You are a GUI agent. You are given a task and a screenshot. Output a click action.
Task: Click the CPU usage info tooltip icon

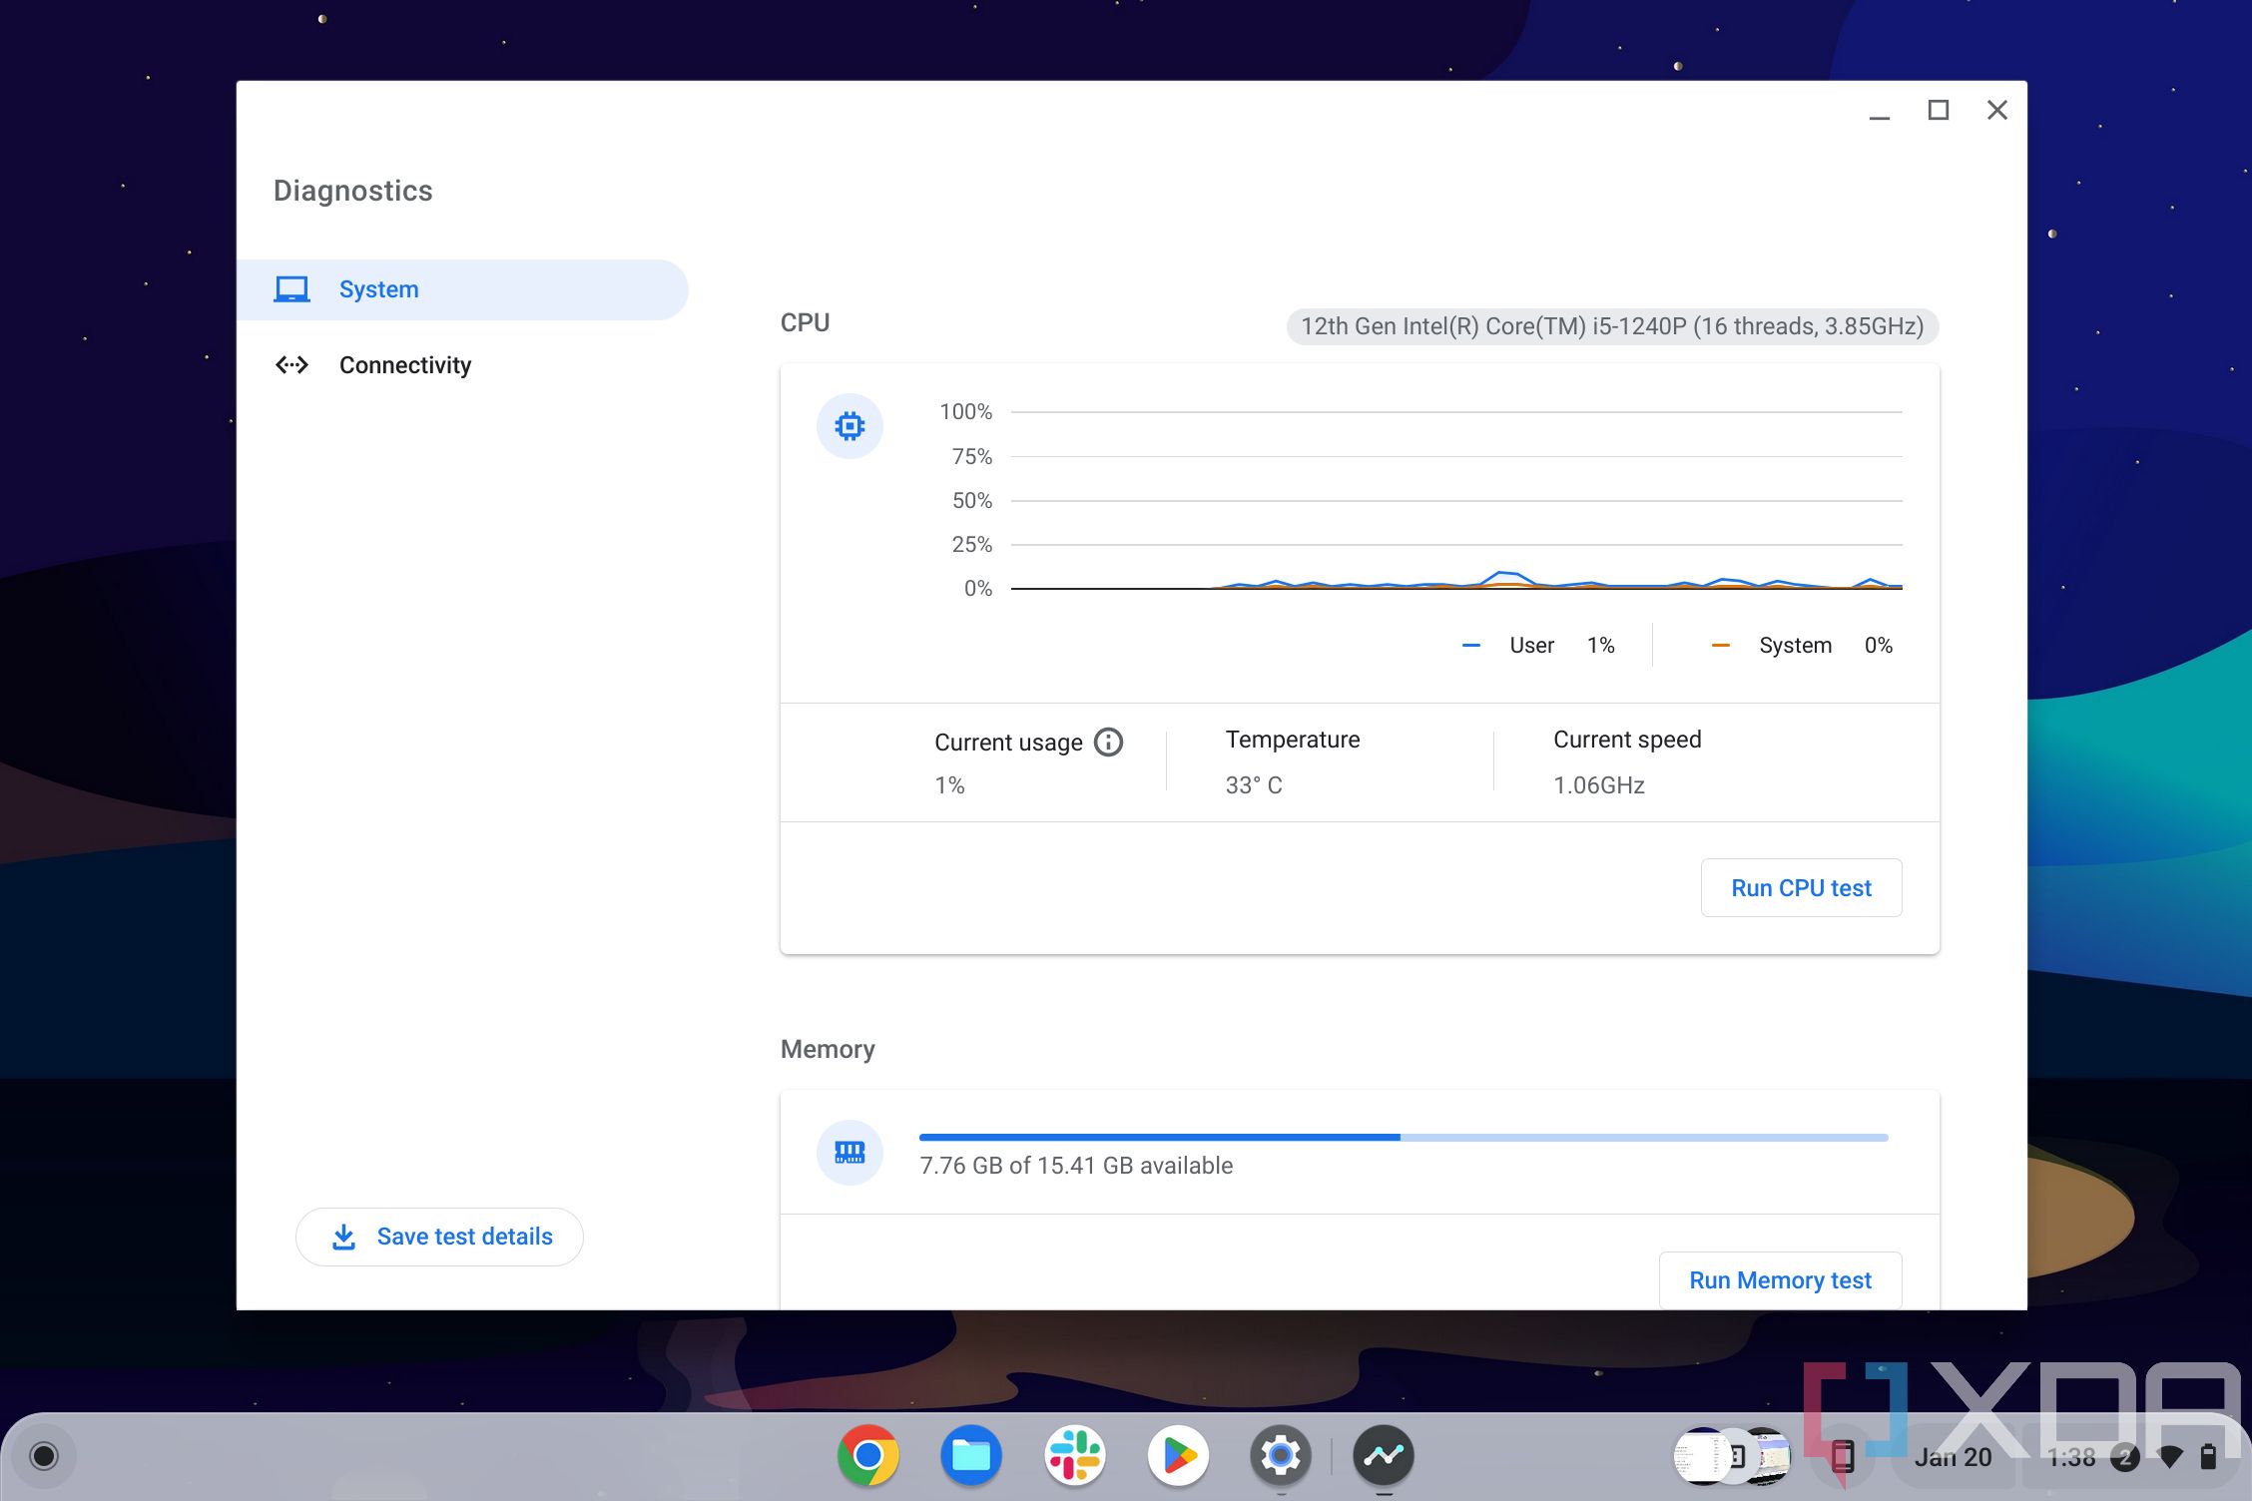click(1108, 741)
